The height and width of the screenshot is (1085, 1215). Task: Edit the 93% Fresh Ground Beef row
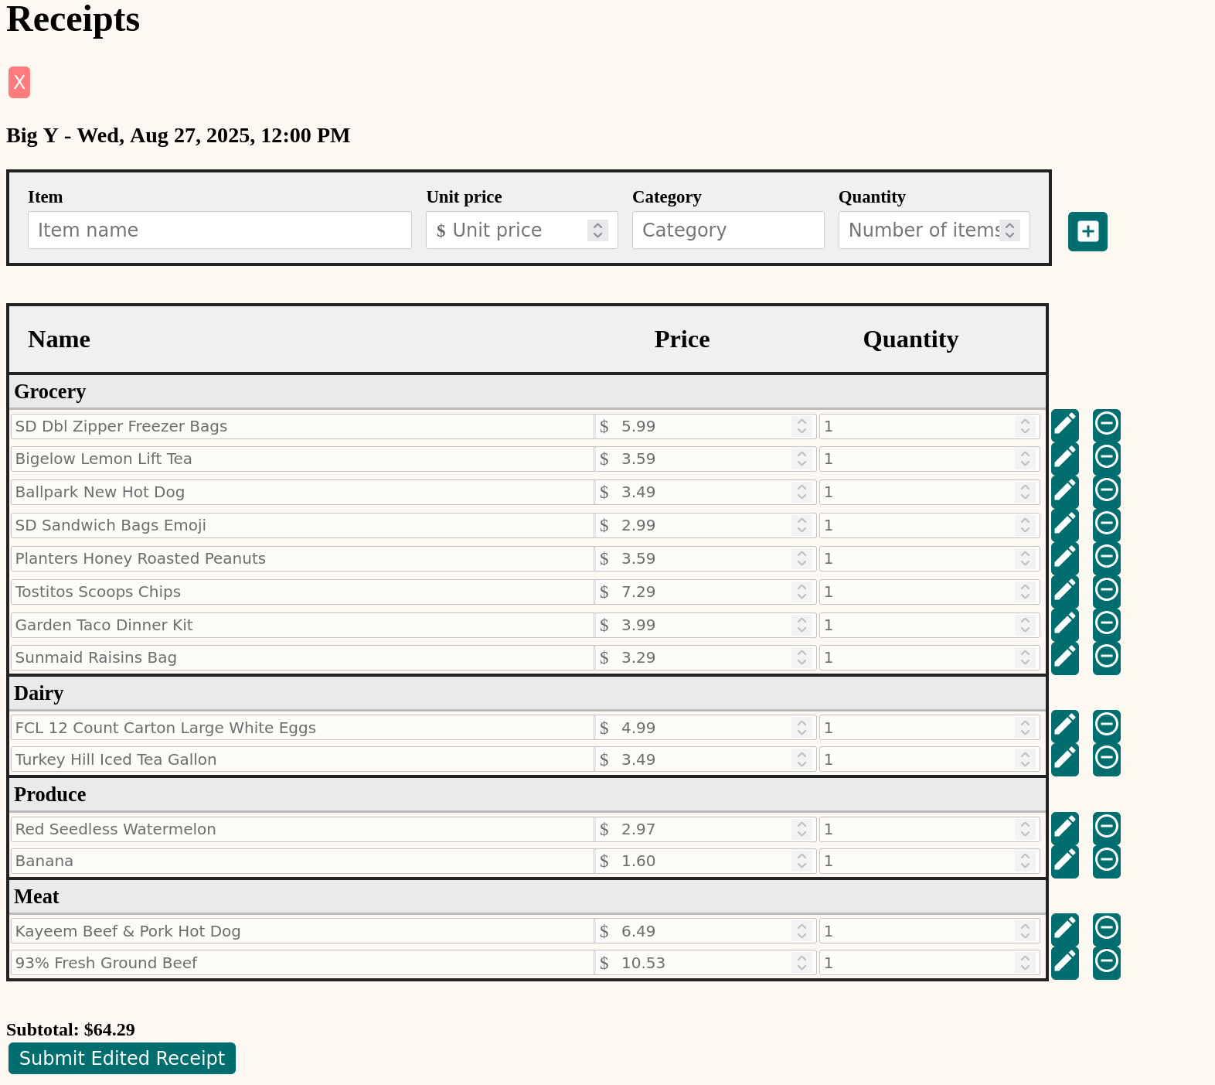tap(1064, 963)
